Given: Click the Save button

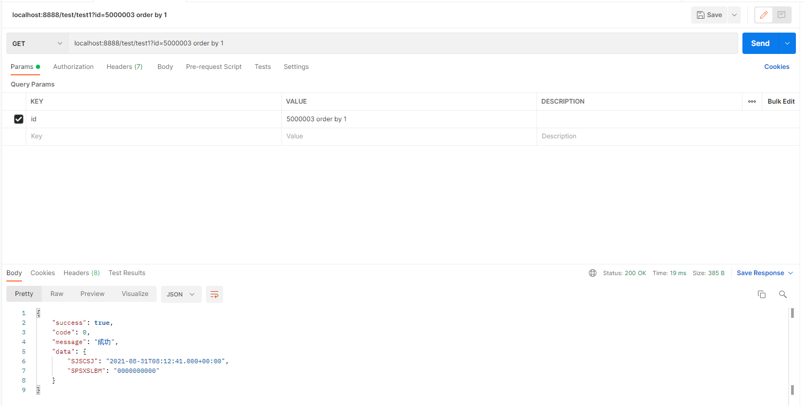Looking at the screenshot, I should pyautogui.click(x=709, y=15).
